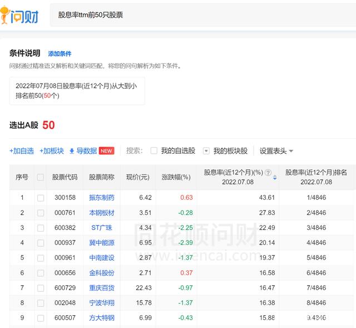Click stock code 000656
This screenshot has height=328, width=356.
click(65, 273)
